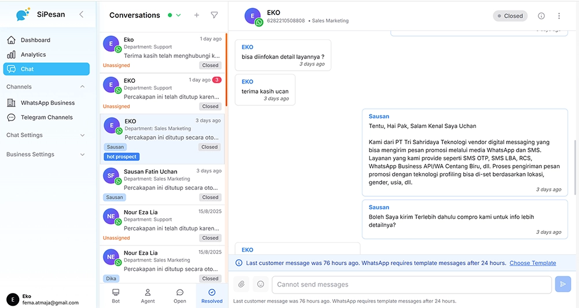Open WhatsApp Business channel

47,103
